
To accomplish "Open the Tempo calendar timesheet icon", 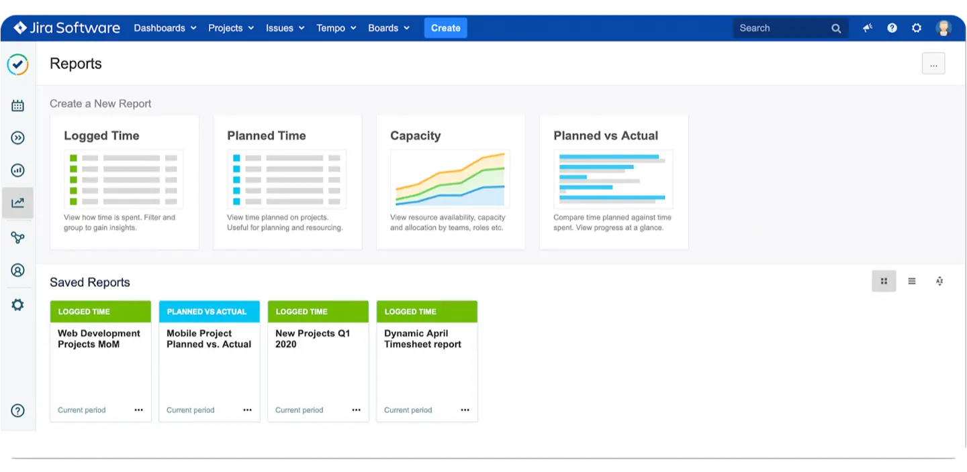I will (x=17, y=105).
